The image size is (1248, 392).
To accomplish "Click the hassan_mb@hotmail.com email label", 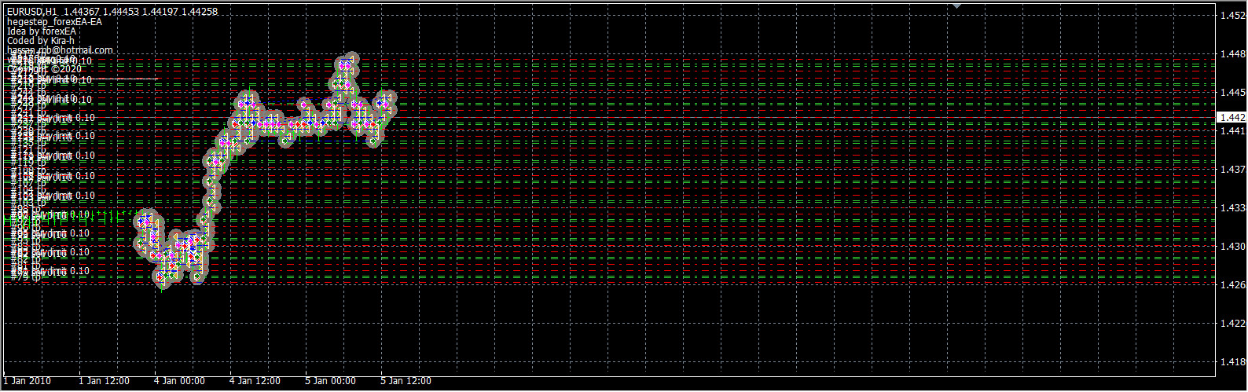I will tap(60, 50).
